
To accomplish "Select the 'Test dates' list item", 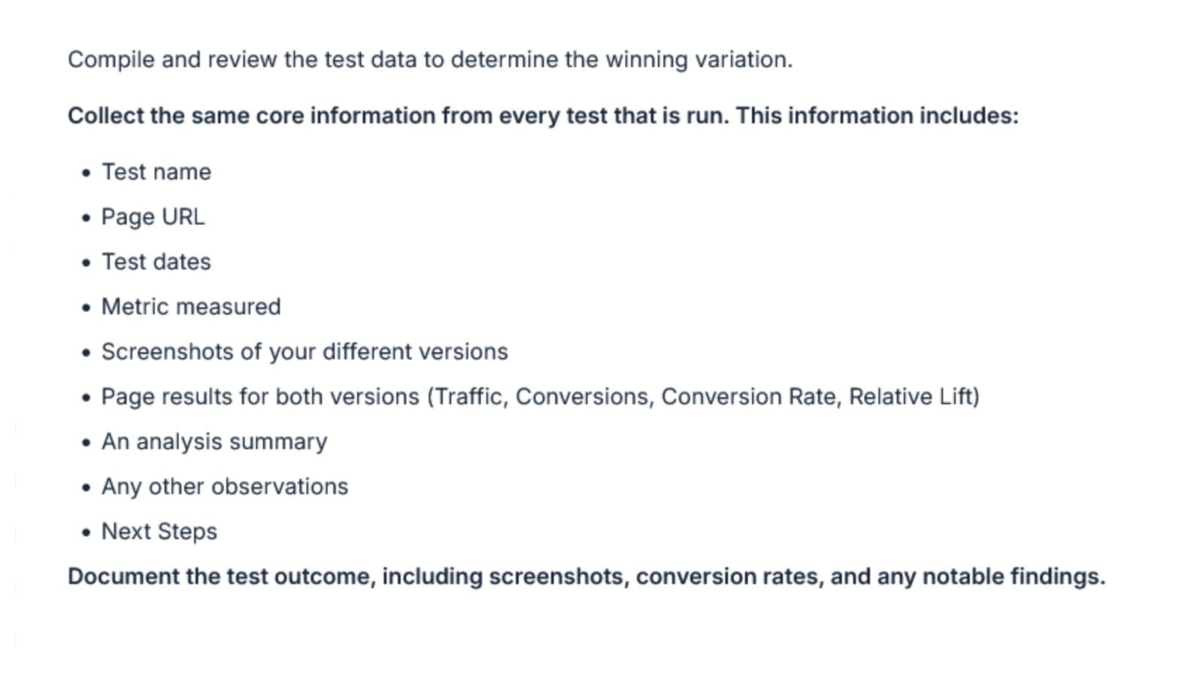I will 156,262.
